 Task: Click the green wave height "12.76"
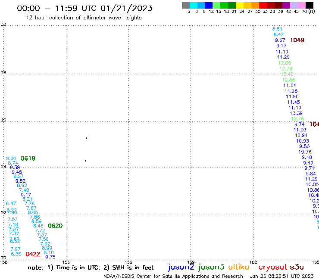point(297,118)
